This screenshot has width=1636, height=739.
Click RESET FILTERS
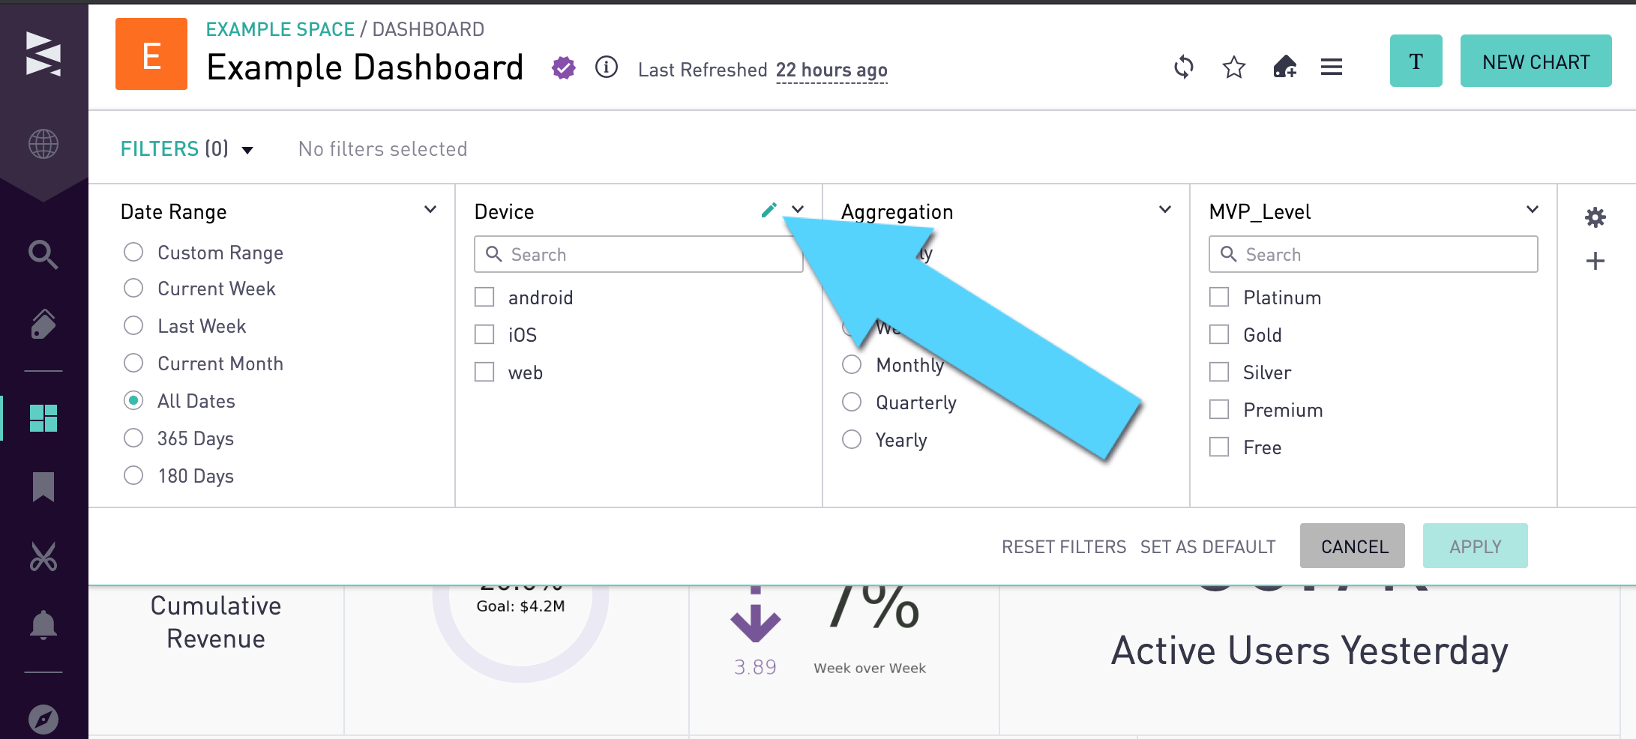(x=1063, y=546)
